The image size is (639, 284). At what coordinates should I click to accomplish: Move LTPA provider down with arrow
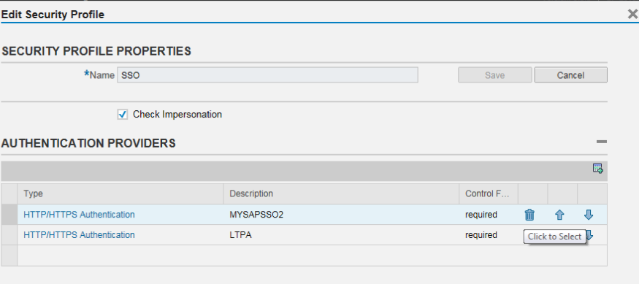click(589, 235)
